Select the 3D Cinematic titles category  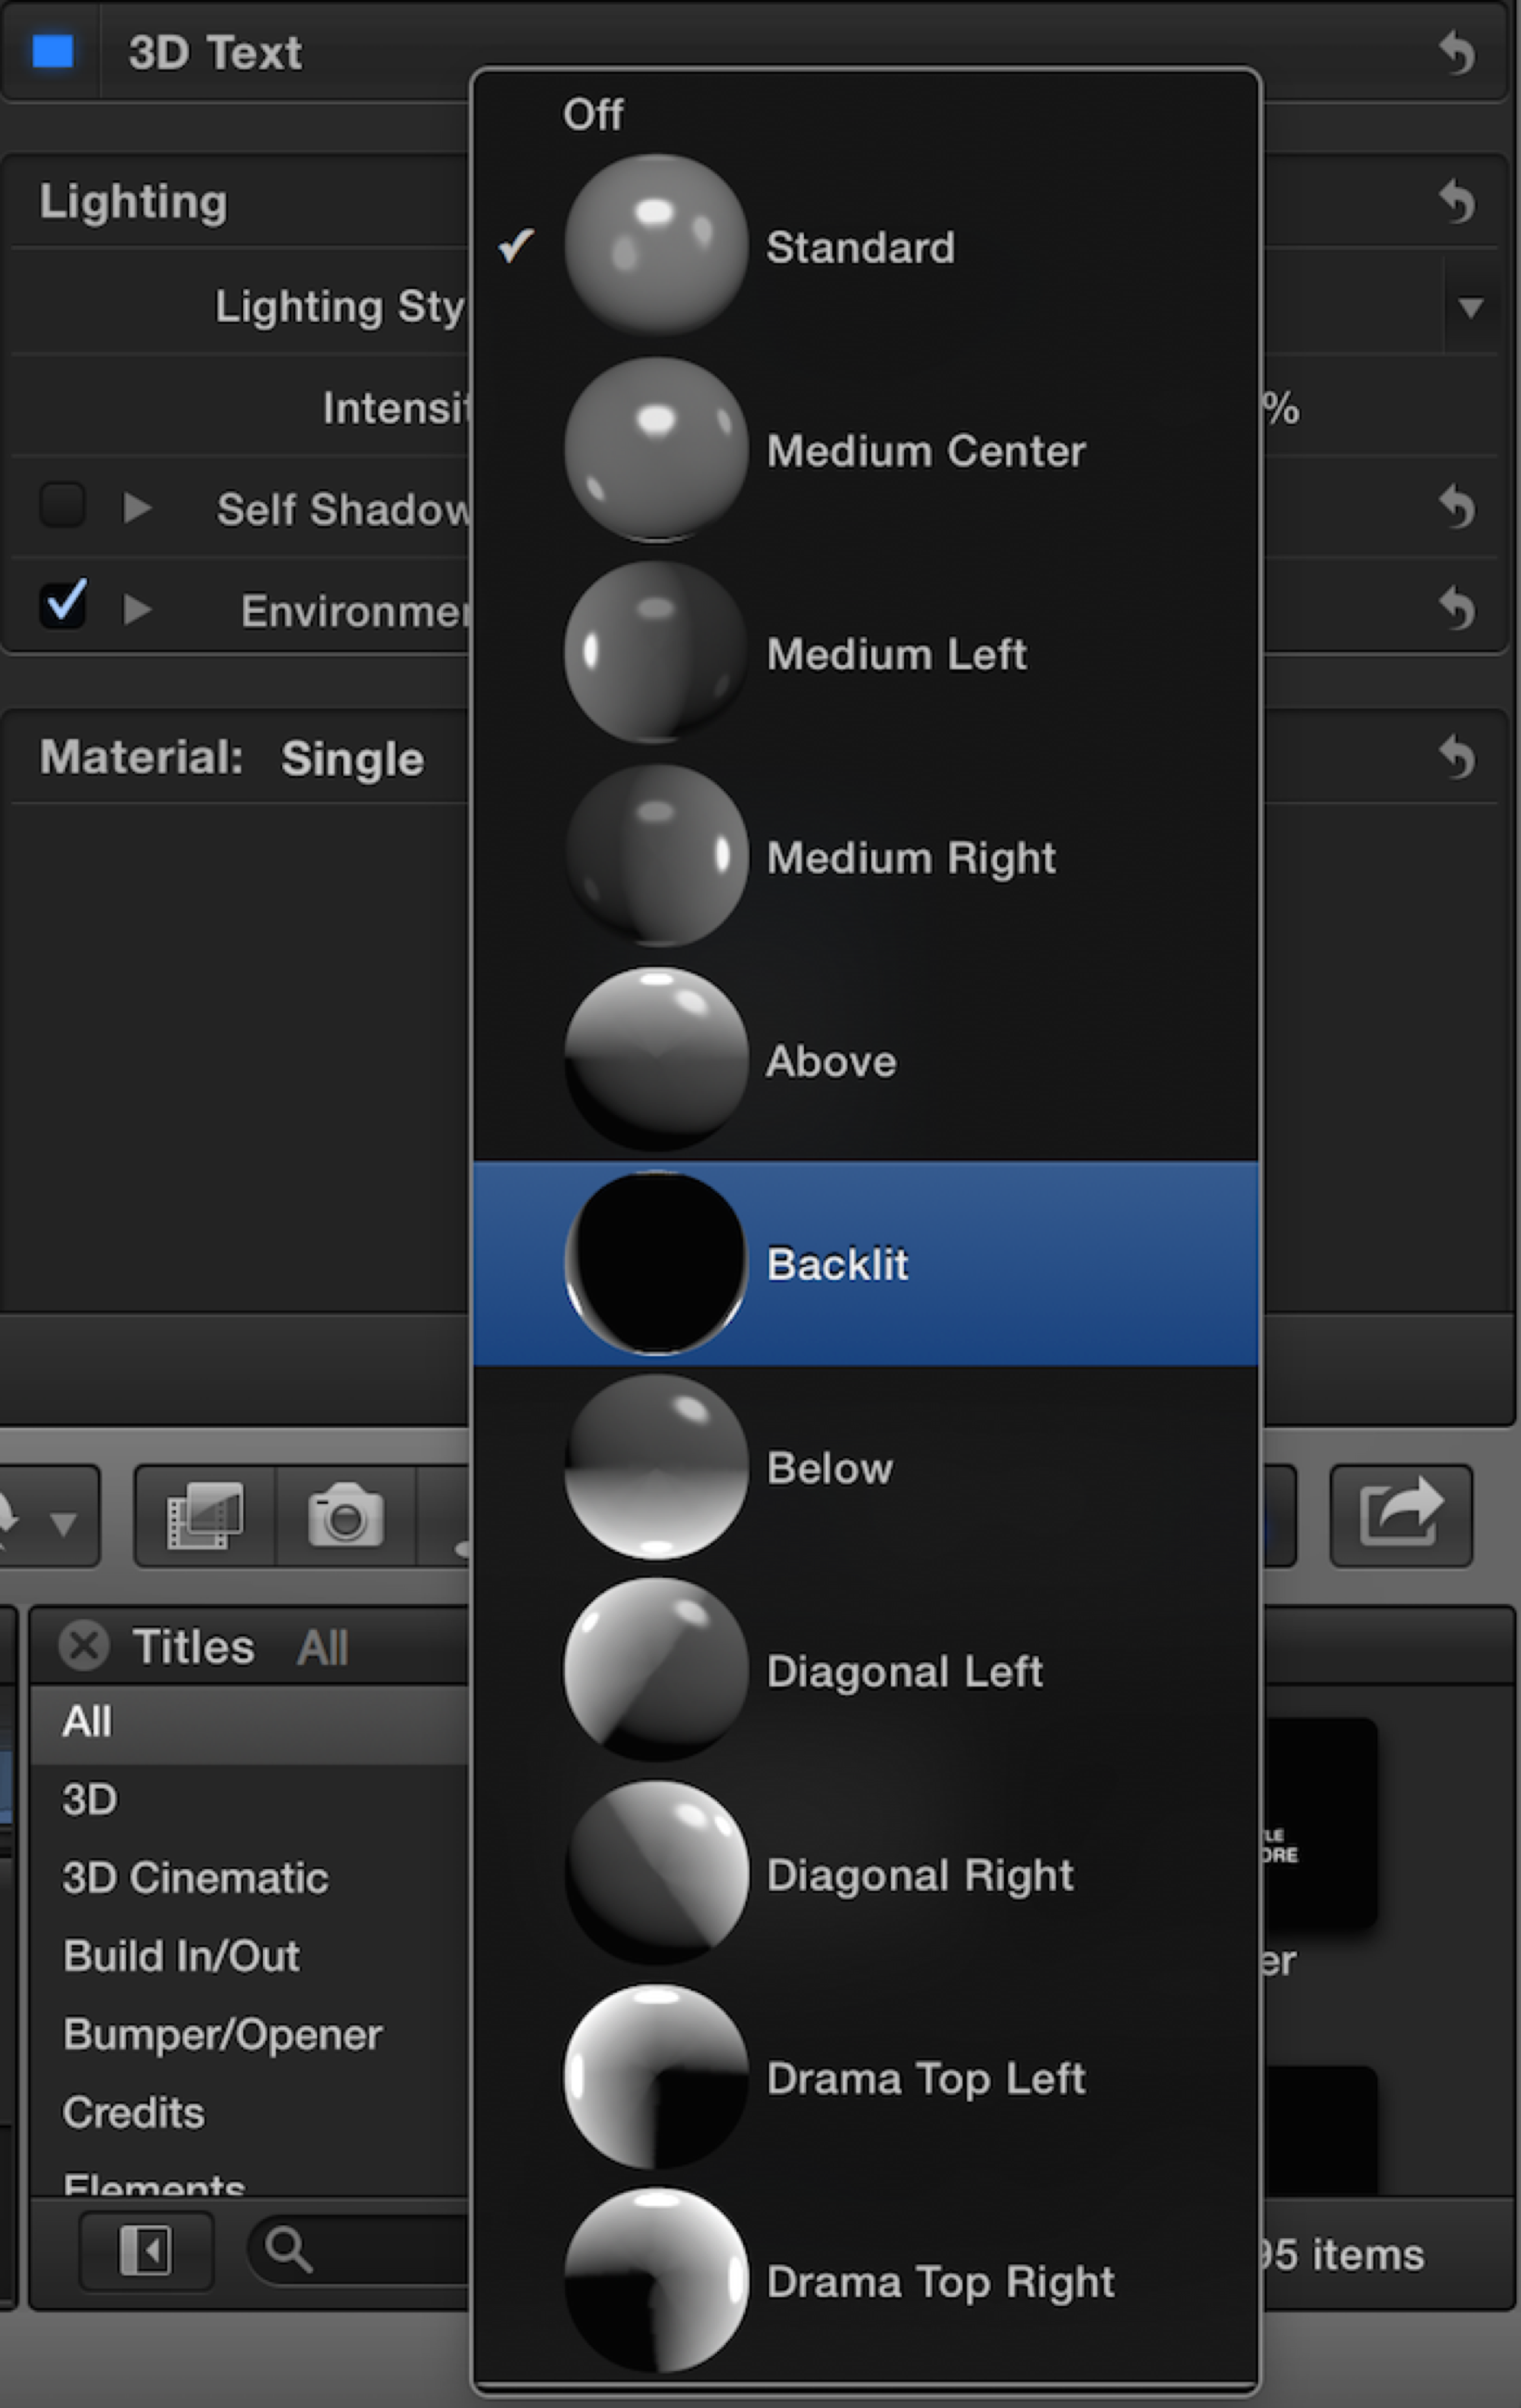pos(195,1878)
